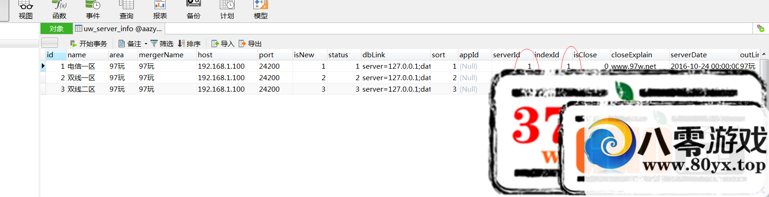Click the 函数 (Function) icon
This screenshot has height=197, width=769.
tap(59, 10)
